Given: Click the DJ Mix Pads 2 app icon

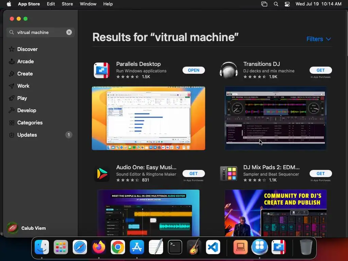Looking at the screenshot, I should coord(229,174).
